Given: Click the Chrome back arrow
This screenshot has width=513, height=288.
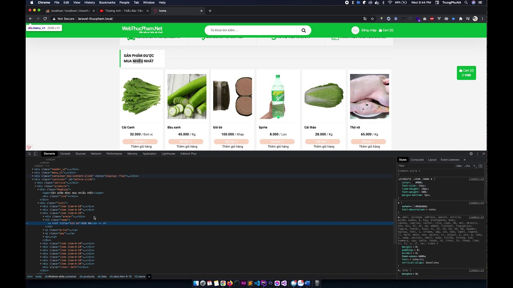Looking at the screenshot, I should coord(30,19).
